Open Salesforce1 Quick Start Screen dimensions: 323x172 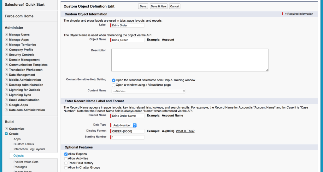[25, 4]
